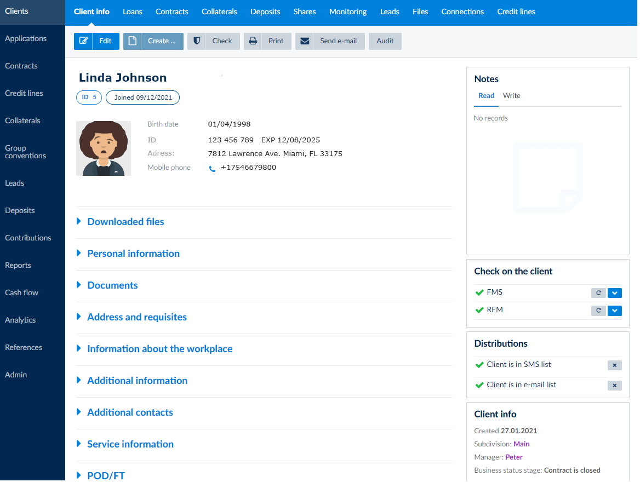Switch to the Loans tab
The image size is (640, 482).
click(x=133, y=12)
